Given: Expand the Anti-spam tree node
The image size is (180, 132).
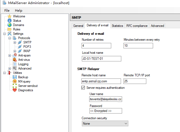Looking at the screenshot, I should click(10, 55).
